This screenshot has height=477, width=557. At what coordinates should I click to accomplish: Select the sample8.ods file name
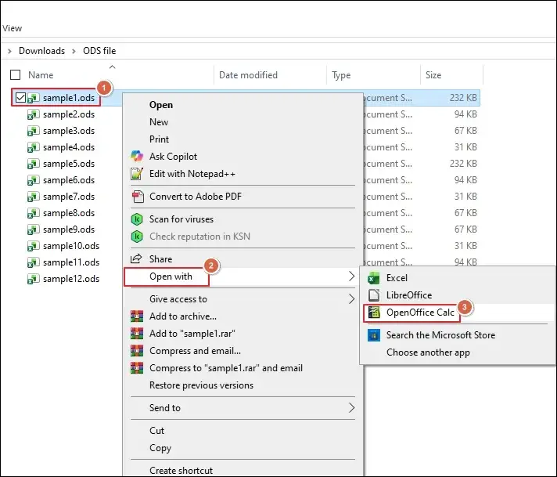pos(69,213)
